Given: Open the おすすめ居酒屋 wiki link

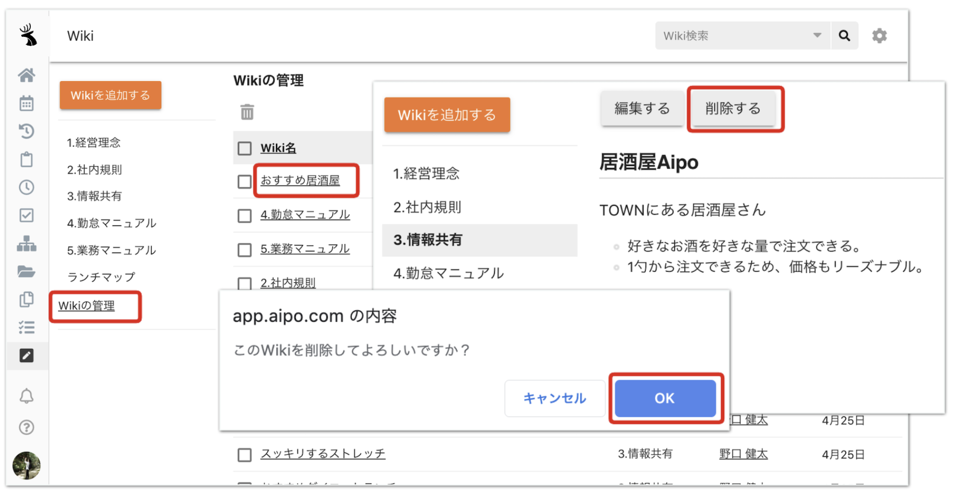Looking at the screenshot, I should [300, 180].
